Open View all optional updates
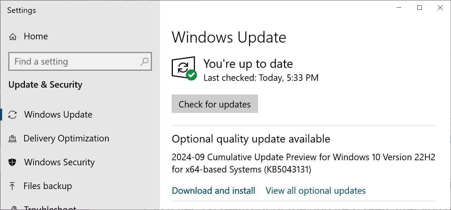 click(x=315, y=191)
